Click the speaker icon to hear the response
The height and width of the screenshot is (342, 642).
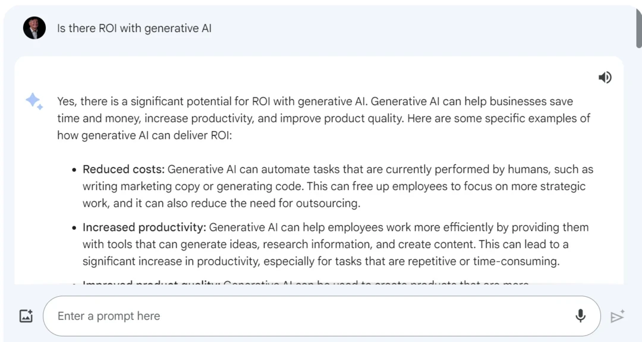605,78
